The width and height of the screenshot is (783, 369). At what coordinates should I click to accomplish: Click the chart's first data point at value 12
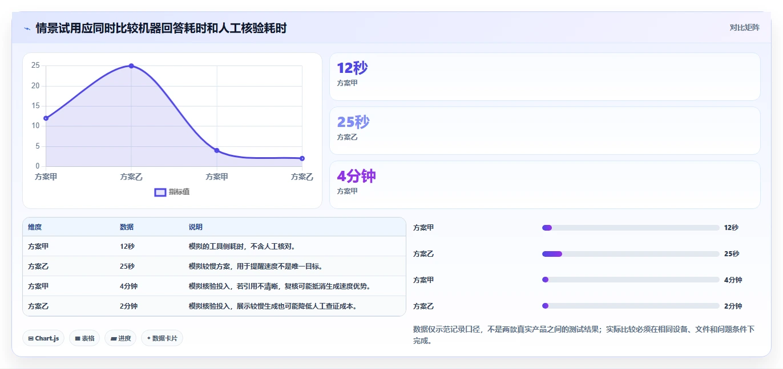[x=46, y=118]
